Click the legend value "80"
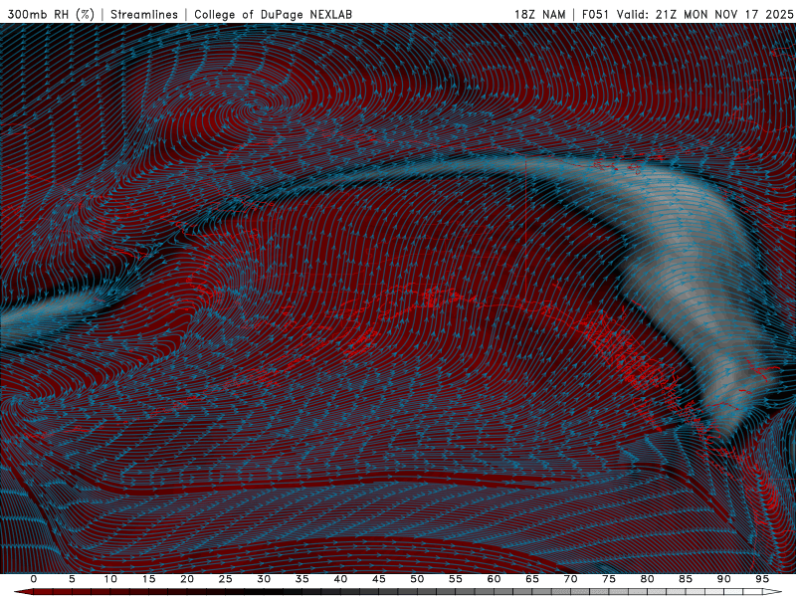This screenshot has width=796, height=597. click(x=647, y=579)
